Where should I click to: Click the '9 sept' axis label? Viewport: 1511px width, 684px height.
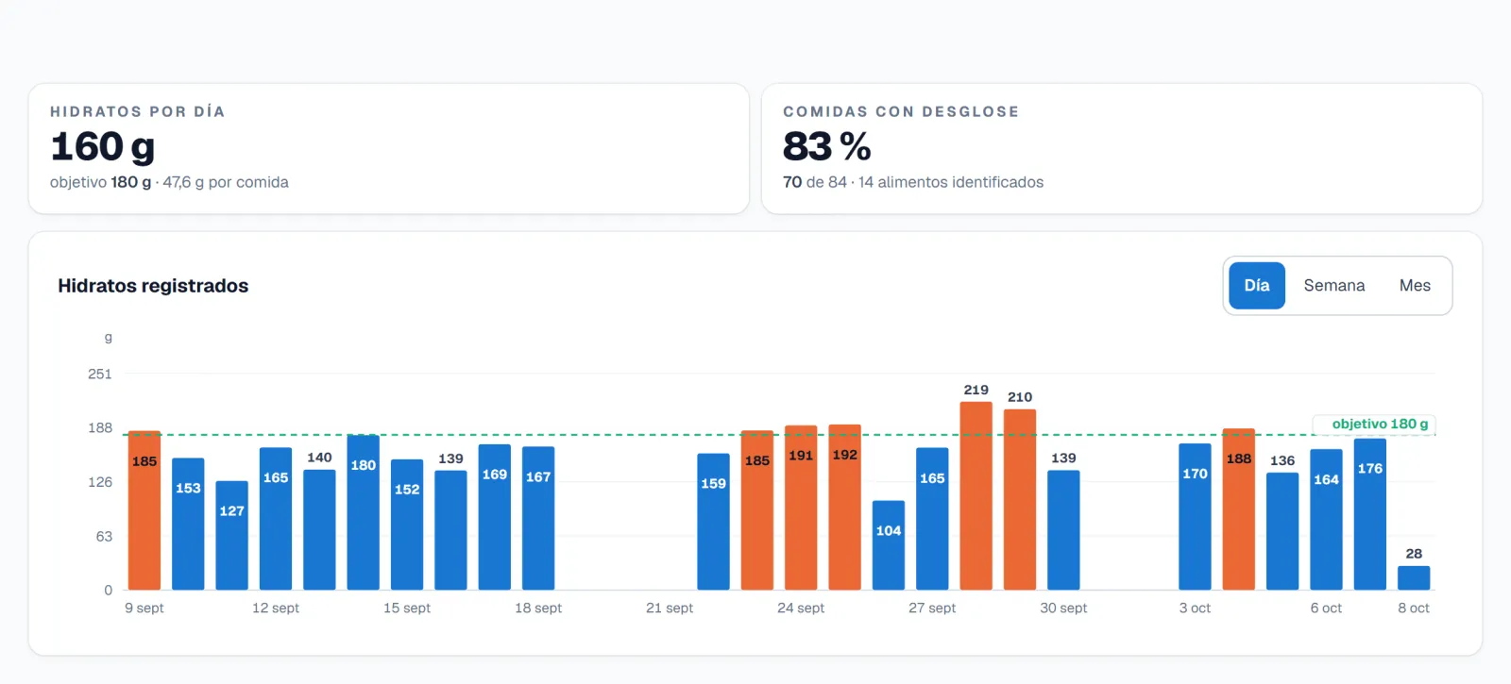pos(144,609)
